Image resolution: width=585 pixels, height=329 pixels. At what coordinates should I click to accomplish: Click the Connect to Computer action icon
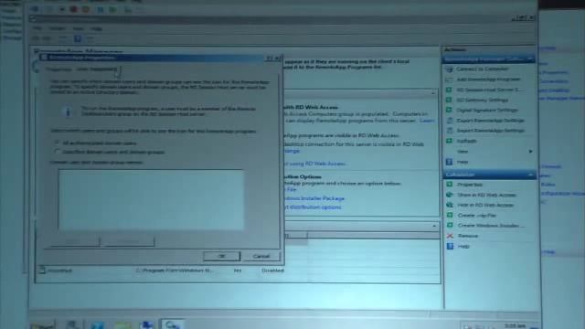click(x=450, y=69)
